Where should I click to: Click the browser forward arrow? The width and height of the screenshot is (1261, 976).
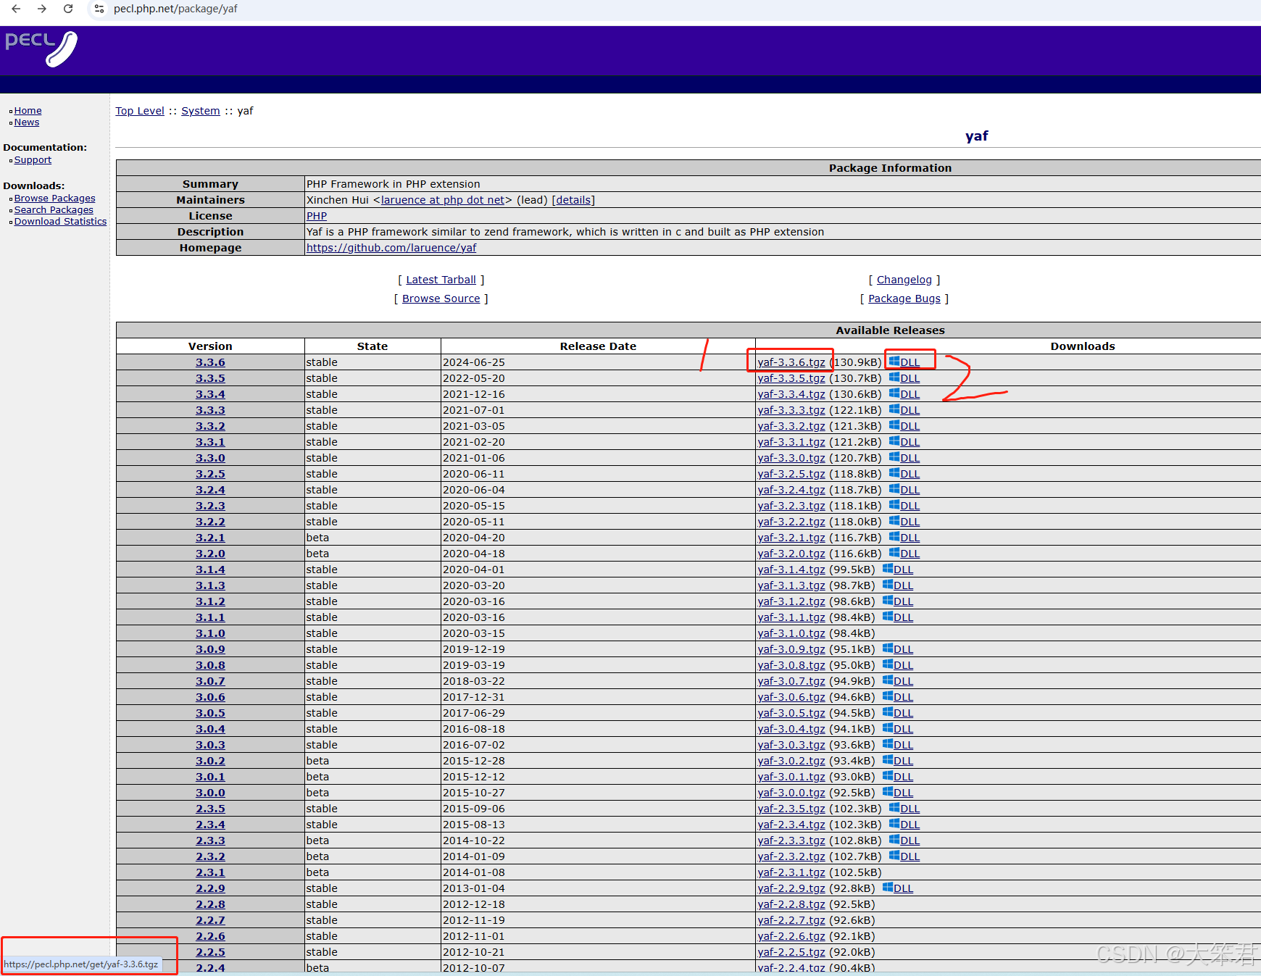tap(42, 9)
